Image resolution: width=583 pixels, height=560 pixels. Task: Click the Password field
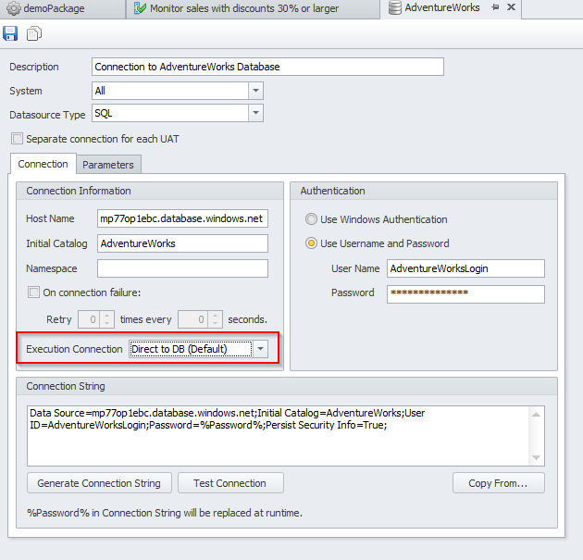(x=465, y=293)
